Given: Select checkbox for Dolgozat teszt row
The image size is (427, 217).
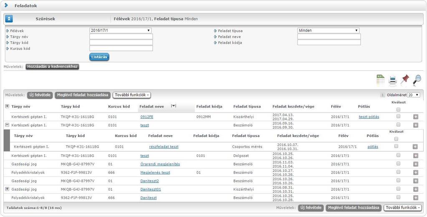Looking at the screenshot, I should point(398,155).
